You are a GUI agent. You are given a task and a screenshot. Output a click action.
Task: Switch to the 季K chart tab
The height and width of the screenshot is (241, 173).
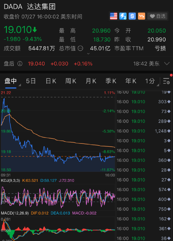(x=111, y=81)
